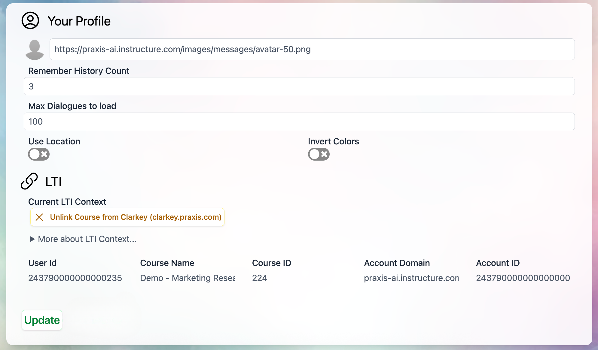Enable the Use Location toggle
Viewport: 598px width, 350px height.
[38, 154]
